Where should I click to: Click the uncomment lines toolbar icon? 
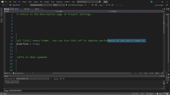[x=109, y=5]
